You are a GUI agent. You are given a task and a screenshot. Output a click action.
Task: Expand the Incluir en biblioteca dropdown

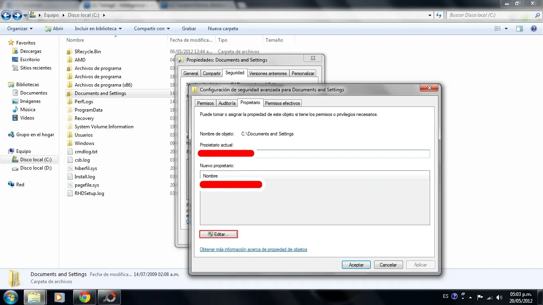pyautogui.click(x=98, y=29)
